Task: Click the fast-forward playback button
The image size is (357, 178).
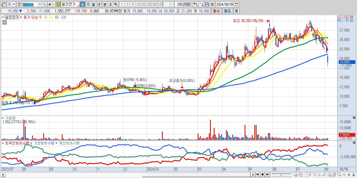Action: pos(267,175)
